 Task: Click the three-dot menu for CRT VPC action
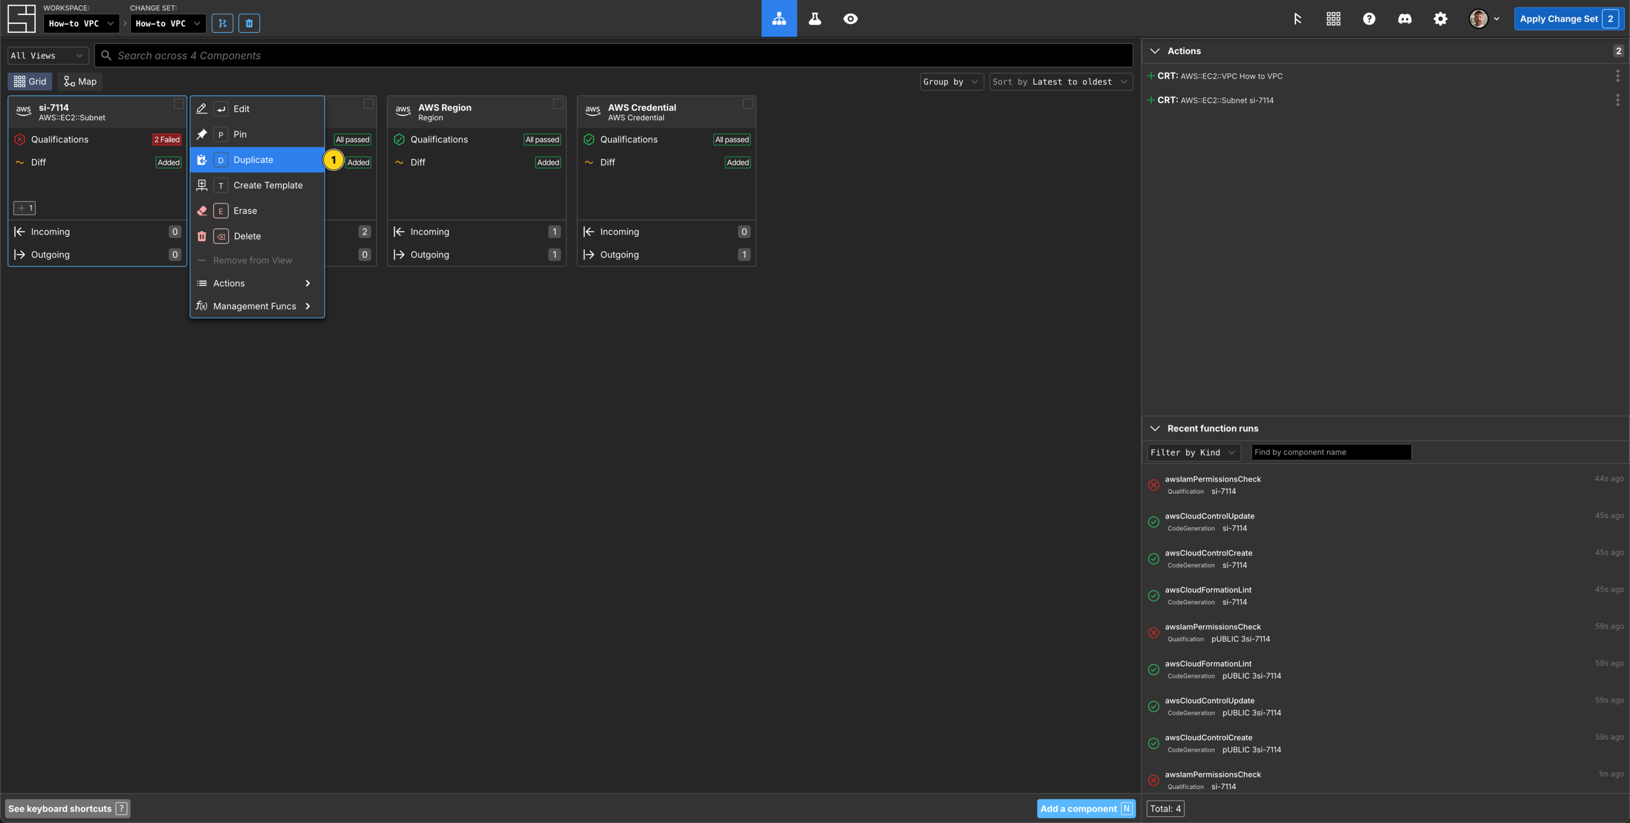pyautogui.click(x=1617, y=76)
